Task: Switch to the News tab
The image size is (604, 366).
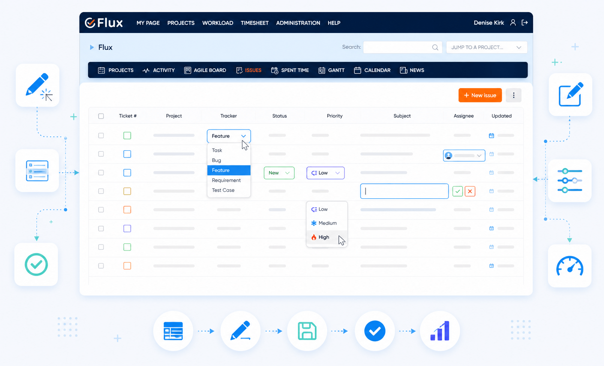Action: 412,70
